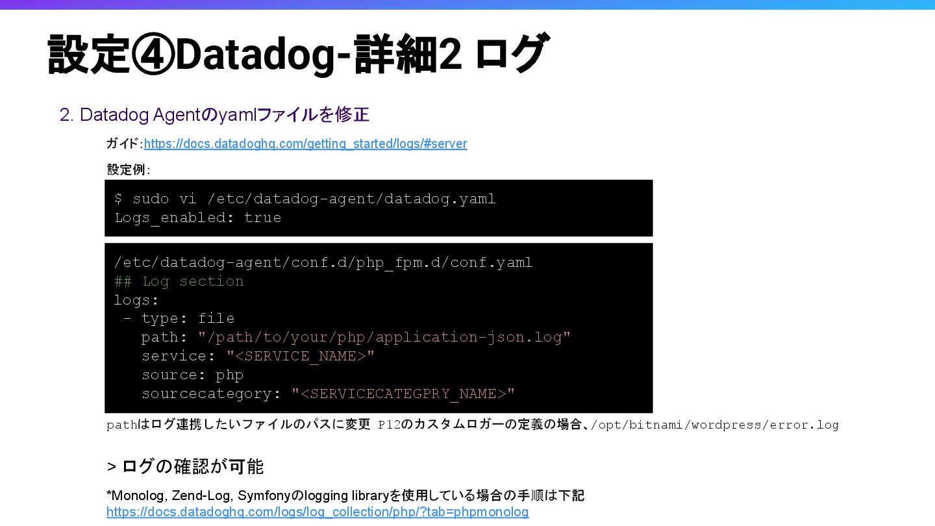935x526 pixels.
Task: Click the line $ sudo vi /etc/datadog-agent/datadog.yaml
Action: click(x=305, y=199)
